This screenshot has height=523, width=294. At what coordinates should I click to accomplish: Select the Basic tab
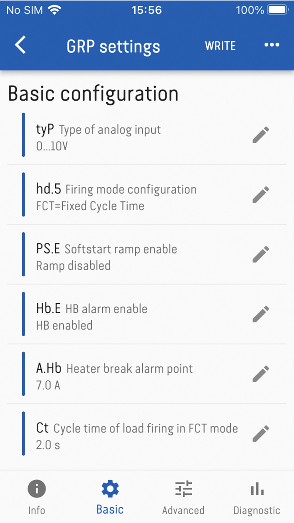click(110, 497)
